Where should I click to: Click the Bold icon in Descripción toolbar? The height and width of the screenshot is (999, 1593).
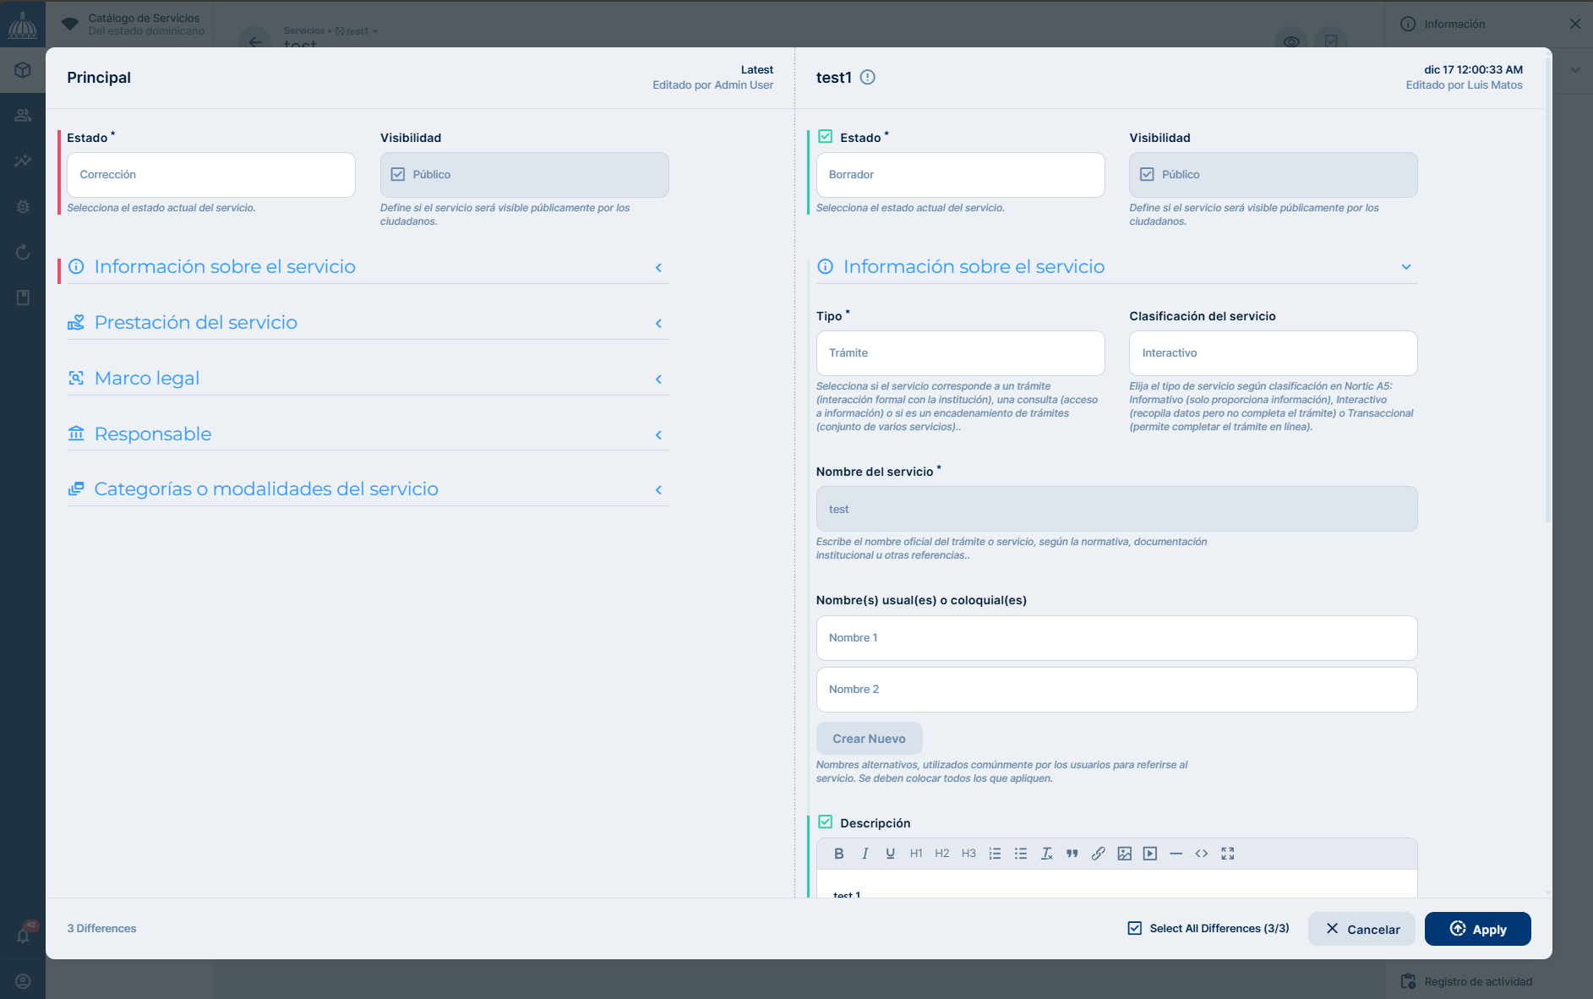838,854
